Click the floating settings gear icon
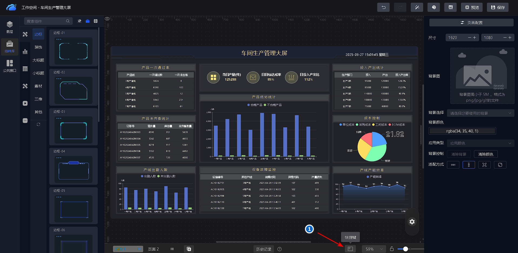518x253 pixels. click(x=412, y=222)
